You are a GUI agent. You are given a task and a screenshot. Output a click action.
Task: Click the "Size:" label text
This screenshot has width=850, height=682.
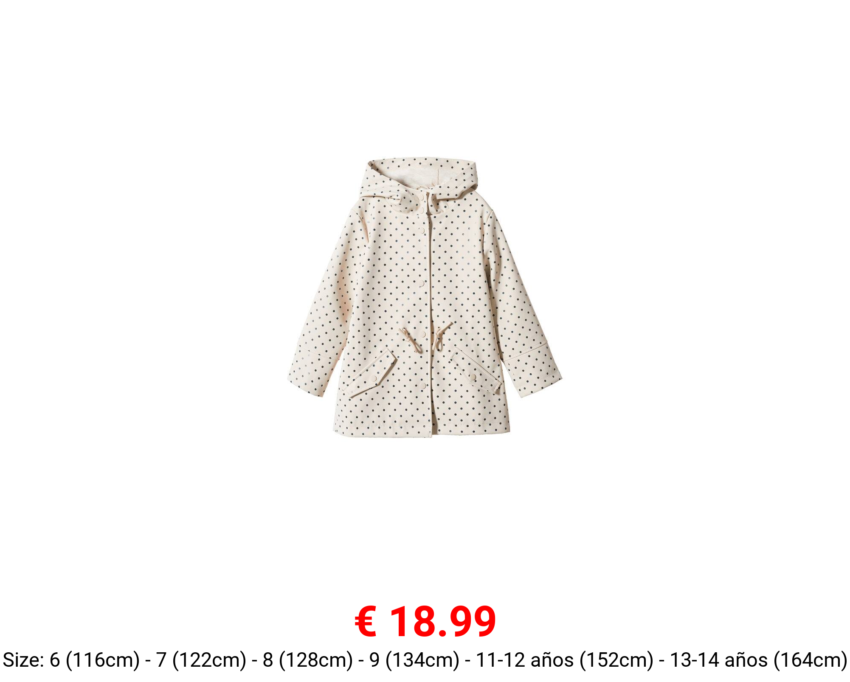[24, 660]
